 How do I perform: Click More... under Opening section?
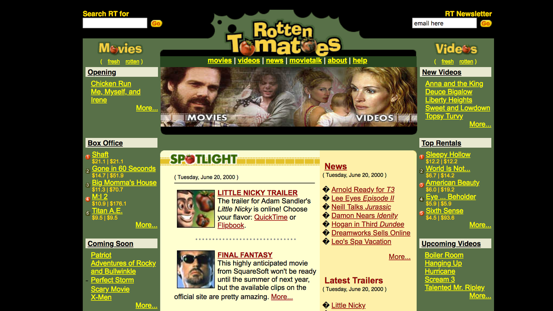pyautogui.click(x=147, y=108)
